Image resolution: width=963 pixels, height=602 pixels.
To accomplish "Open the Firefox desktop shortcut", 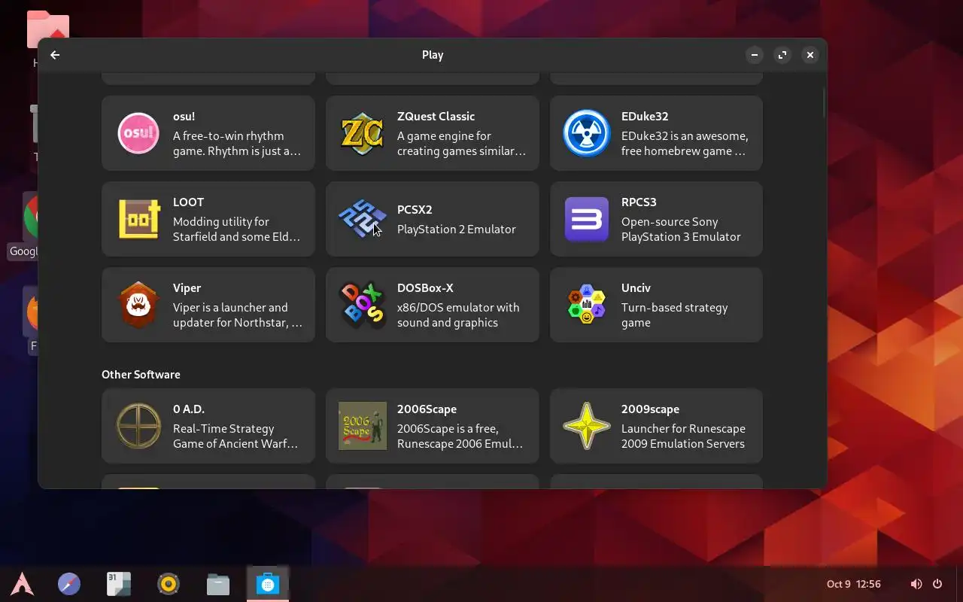I will pyautogui.click(x=32, y=312).
